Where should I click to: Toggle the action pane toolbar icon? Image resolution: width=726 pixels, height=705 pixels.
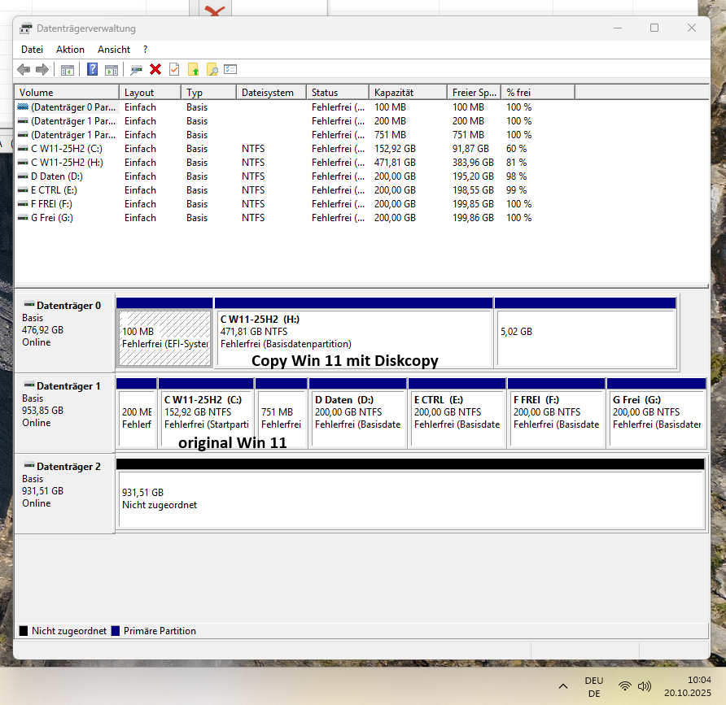tap(112, 70)
